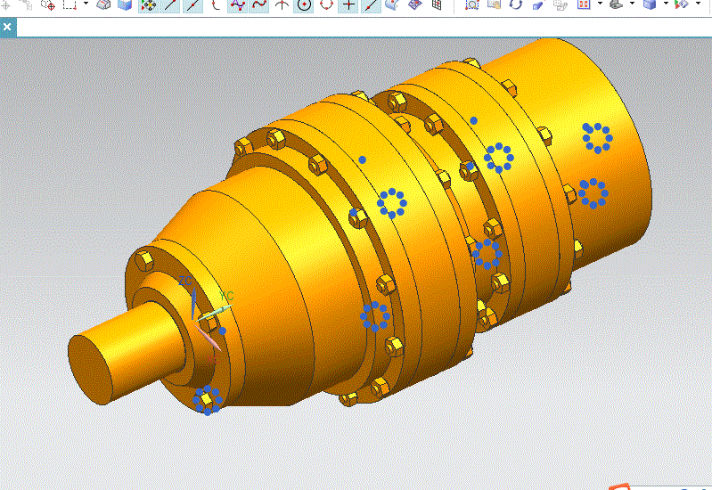Toggle spline defining point snap
The width and height of the screenshot is (712, 490).
tap(259, 5)
